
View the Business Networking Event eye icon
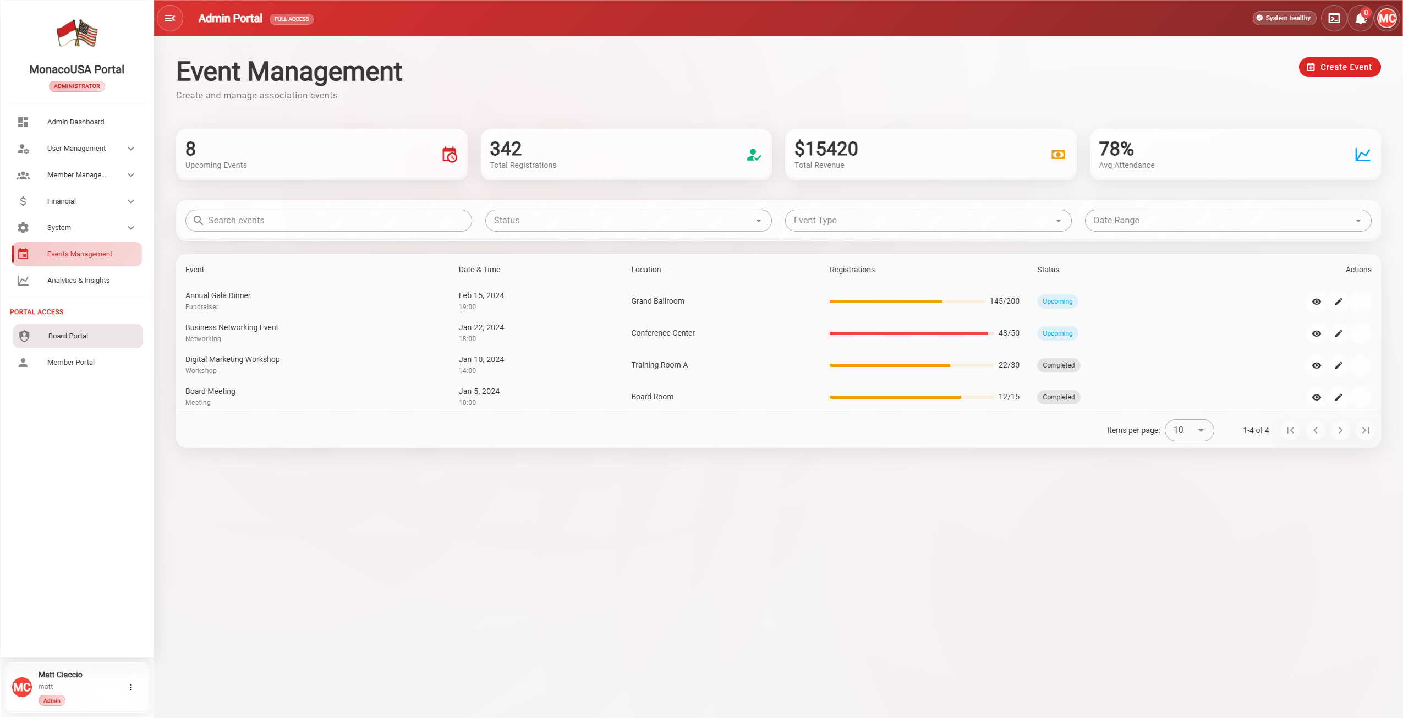coord(1316,333)
